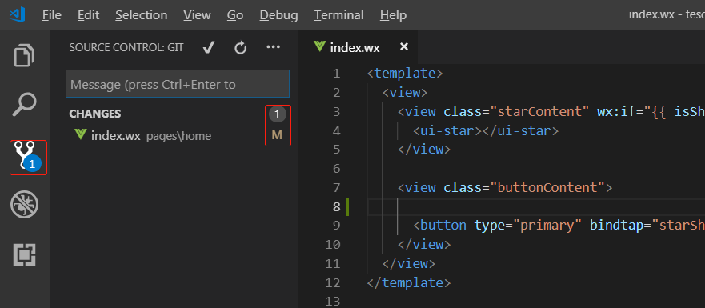705x308 pixels.
Task: Open the source control more actions menu
Action: (274, 46)
